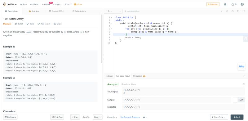Open Discuss in the top navigation
The height and width of the screenshot is (121, 248).
[67, 4]
